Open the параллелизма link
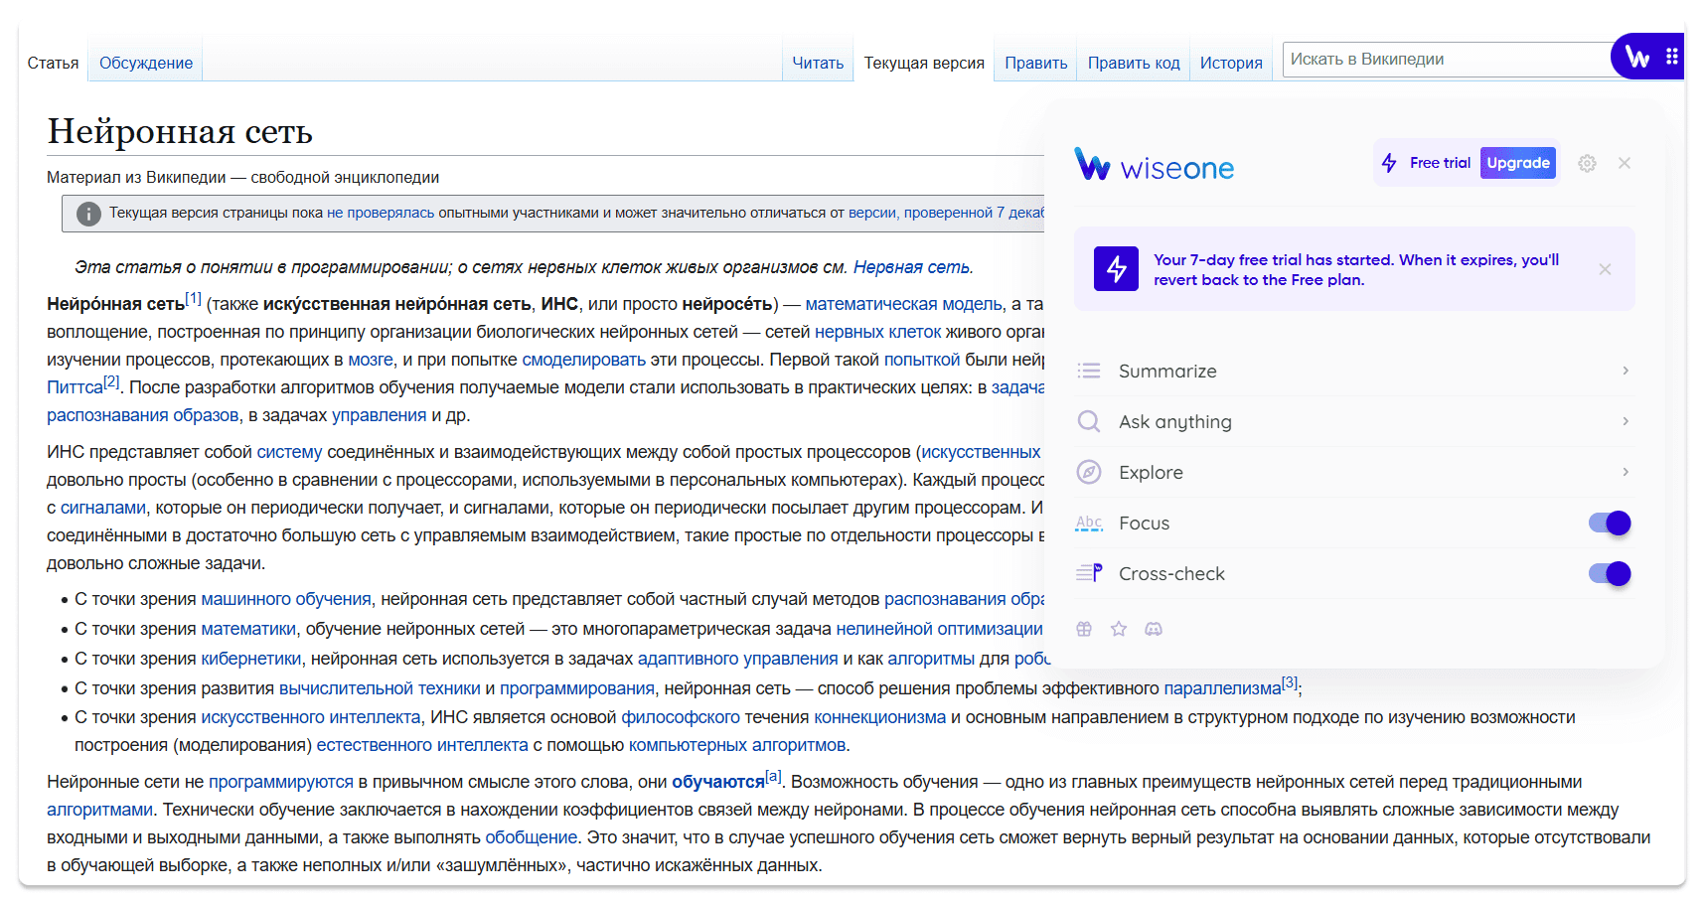The image size is (1705, 902). click(x=1222, y=688)
